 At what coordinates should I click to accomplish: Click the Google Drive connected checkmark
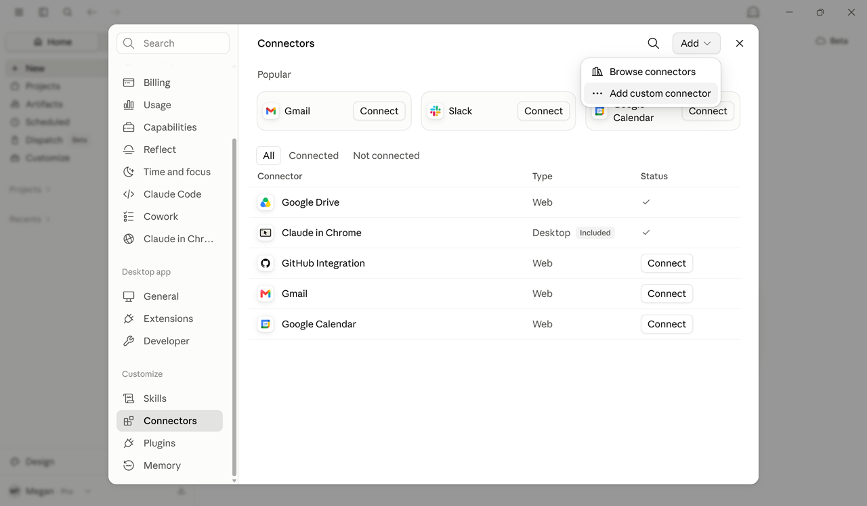646,202
